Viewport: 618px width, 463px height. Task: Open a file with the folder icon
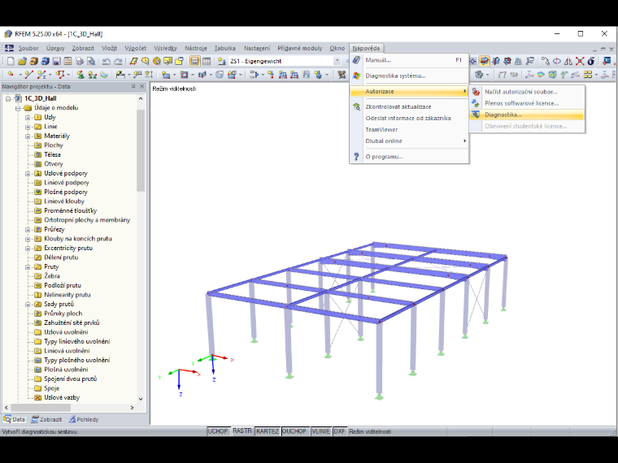click(x=22, y=61)
